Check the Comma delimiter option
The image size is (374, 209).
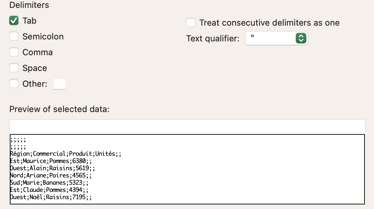coord(14,52)
